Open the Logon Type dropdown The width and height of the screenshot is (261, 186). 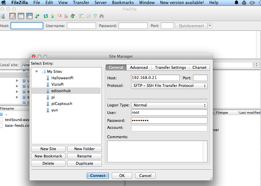click(x=169, y=105)
